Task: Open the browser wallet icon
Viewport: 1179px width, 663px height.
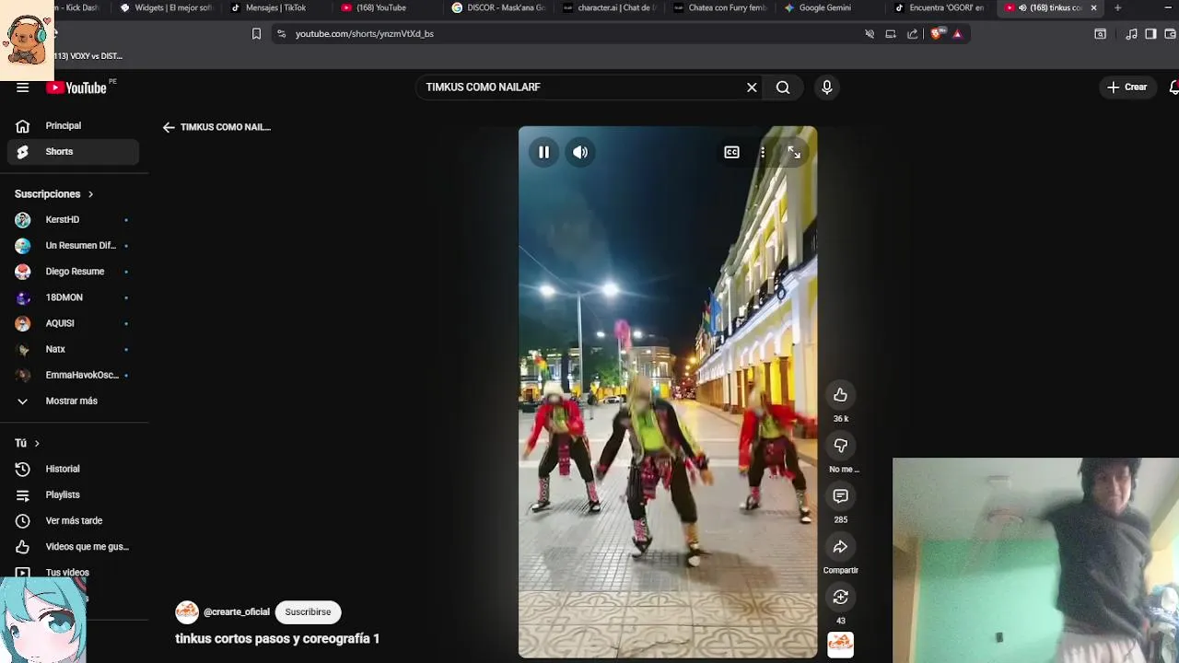Action: click(1170, 34)
